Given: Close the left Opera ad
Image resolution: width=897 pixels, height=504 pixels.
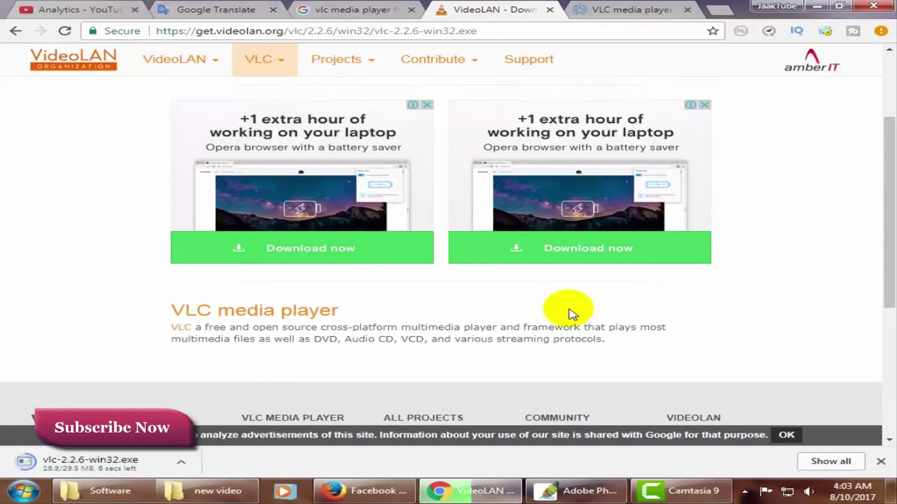Looking at the screenshot, I should click(x=427, y=105).
